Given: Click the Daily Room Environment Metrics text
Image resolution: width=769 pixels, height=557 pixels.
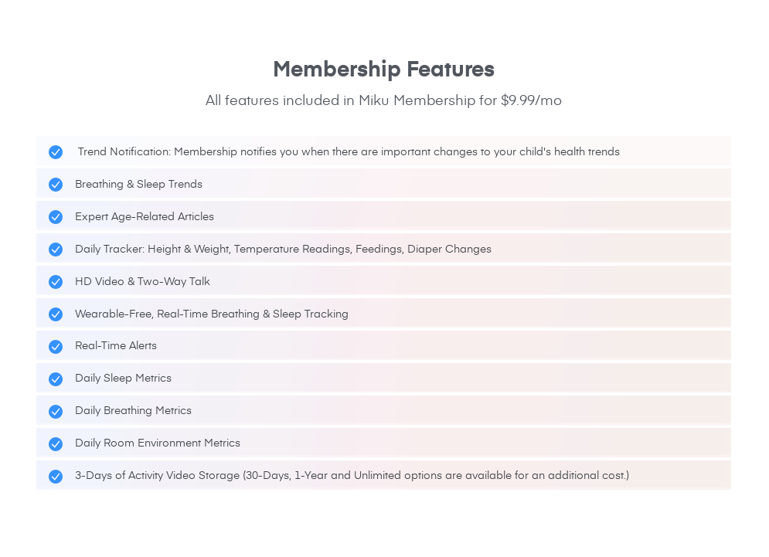Looking at the screenshot, I should 158,443.
